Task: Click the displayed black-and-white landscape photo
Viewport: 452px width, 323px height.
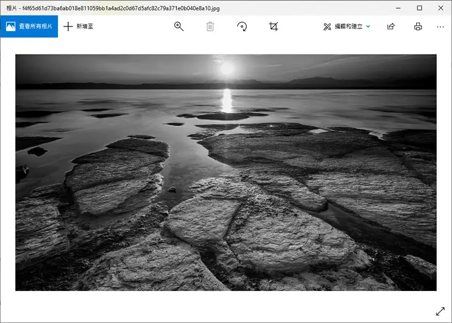Action: (226, 173)
